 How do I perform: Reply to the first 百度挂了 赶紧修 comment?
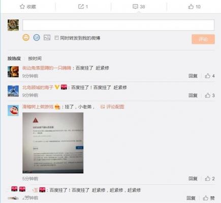point(193,76)
